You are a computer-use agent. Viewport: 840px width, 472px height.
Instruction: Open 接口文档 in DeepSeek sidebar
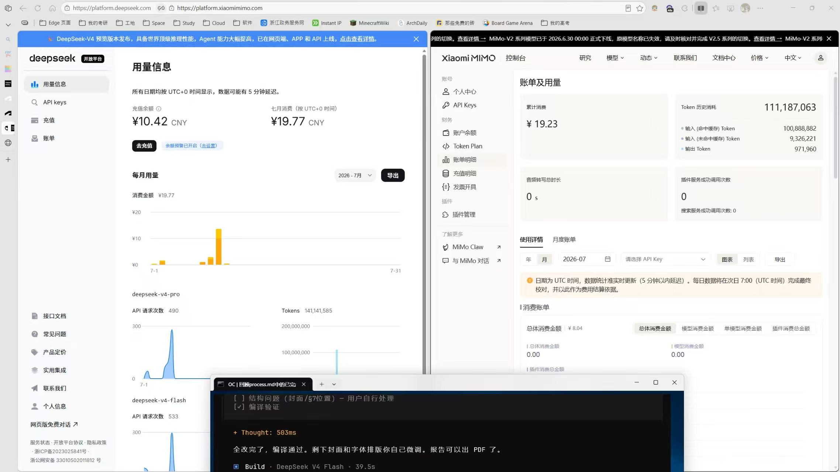[66, 316]
